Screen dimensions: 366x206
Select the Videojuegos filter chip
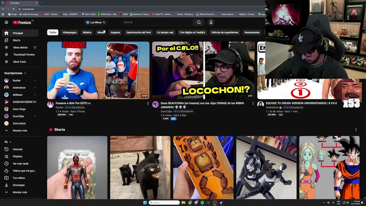pyautogui.click(x=69, y=33)
